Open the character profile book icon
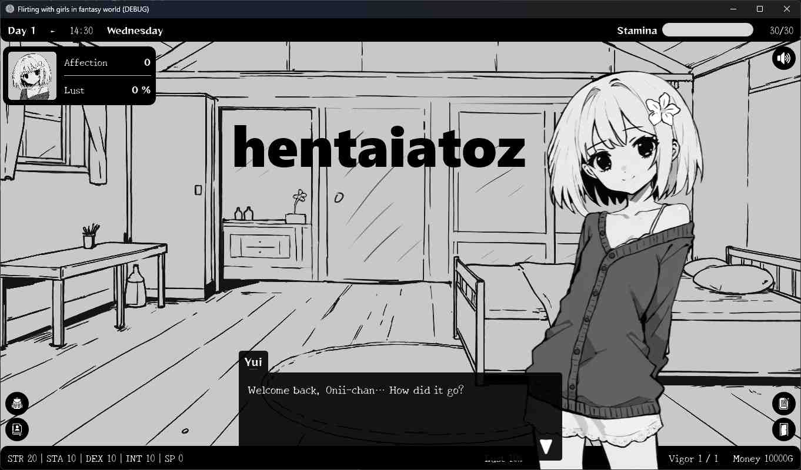Image resolution: width=801 pixels, height=470 pixels. pyautogui.click(x=17, y=429)
